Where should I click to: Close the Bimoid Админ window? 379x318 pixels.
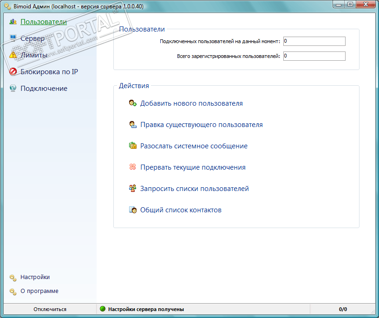[366, 4]
